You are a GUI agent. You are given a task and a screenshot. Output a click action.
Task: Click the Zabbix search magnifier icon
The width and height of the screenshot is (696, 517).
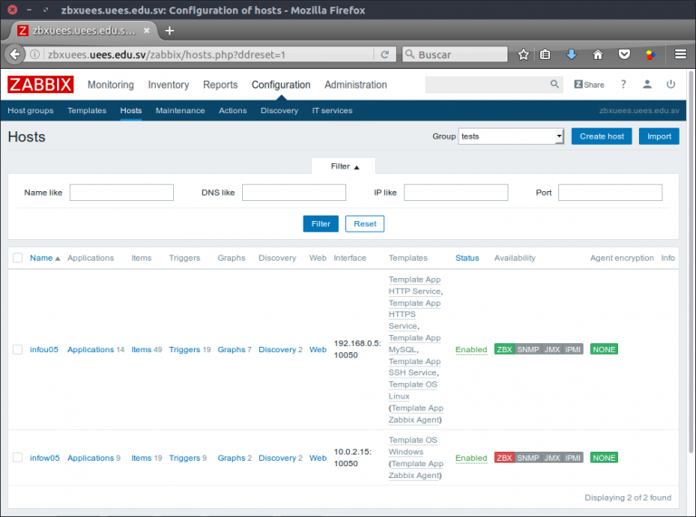(x=555, y=84)
